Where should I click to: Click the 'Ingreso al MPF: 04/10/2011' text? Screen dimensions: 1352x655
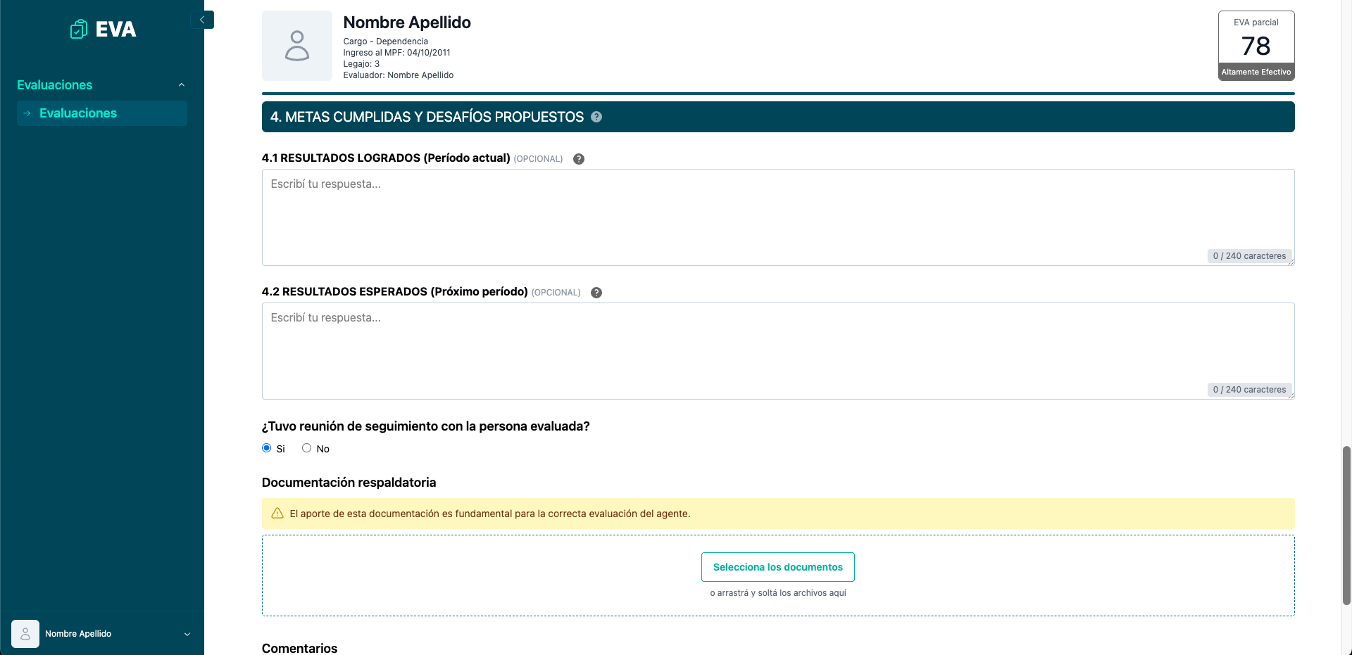(396, 53)
